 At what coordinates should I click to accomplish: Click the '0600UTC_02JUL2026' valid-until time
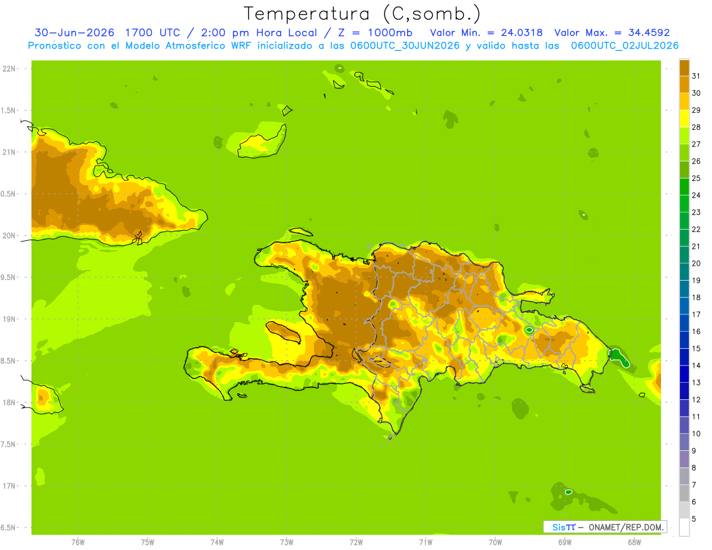625,46
